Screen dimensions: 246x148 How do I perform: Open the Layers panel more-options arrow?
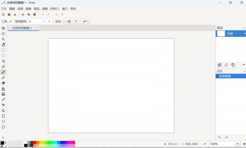click(x=244, y=65)
